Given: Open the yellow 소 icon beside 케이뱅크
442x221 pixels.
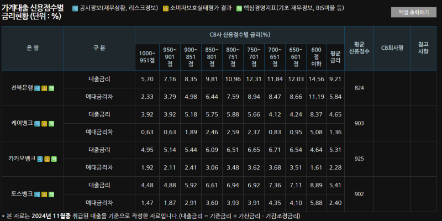Looking at the screenshot, I should (44, 123).
